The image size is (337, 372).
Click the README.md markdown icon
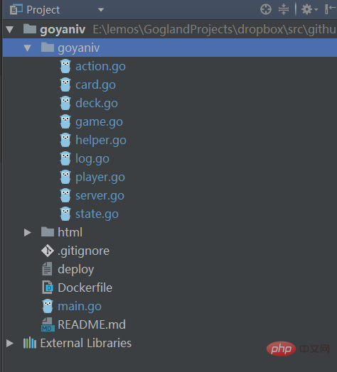point(48,324)
